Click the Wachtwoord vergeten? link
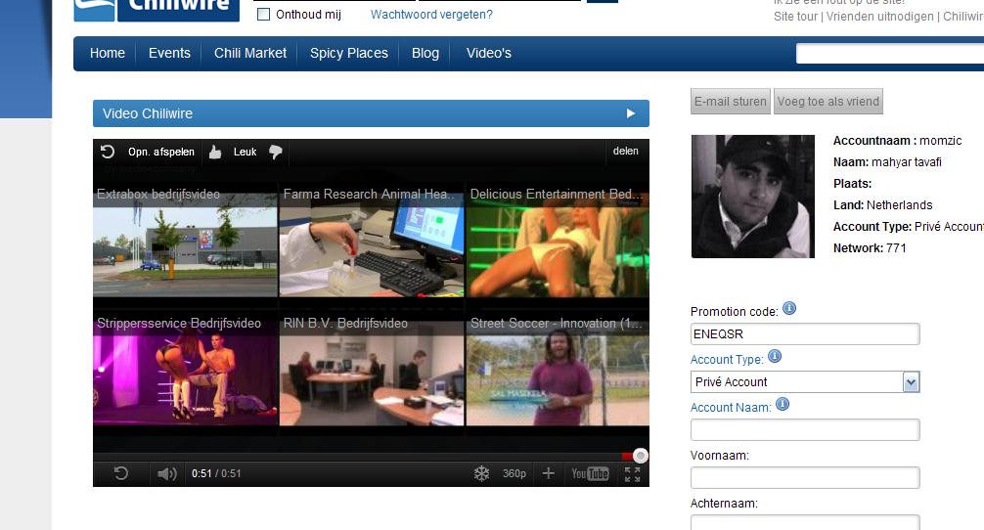The height and width of the screenshot is (530, 984). (x=431, y=15)
